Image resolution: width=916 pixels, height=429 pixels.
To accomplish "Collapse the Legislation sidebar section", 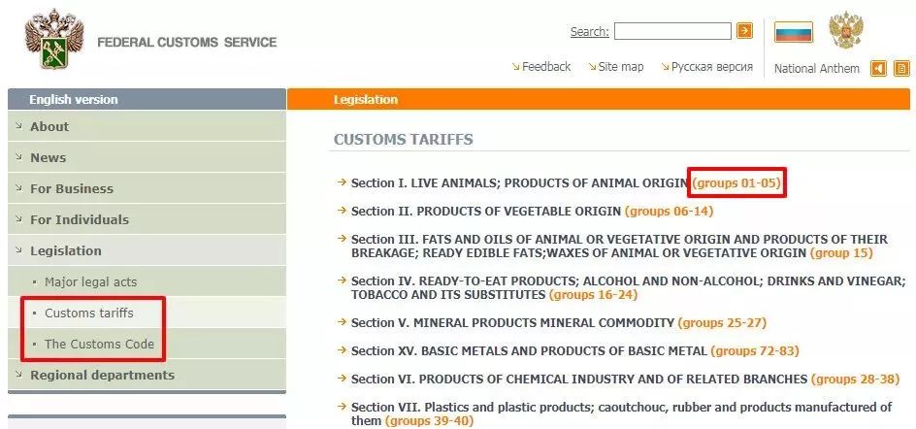I will [x=147, y=250].
